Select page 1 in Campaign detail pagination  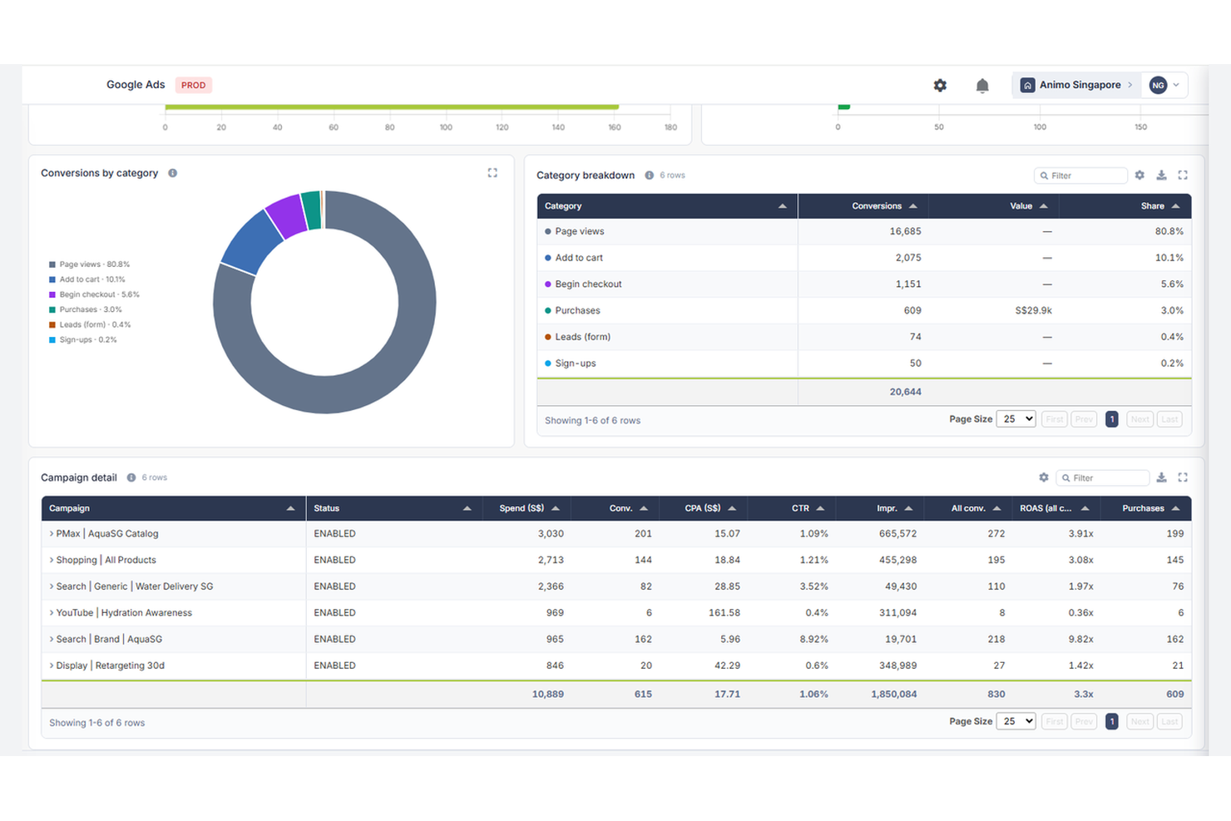click(x=1111, y=722)
